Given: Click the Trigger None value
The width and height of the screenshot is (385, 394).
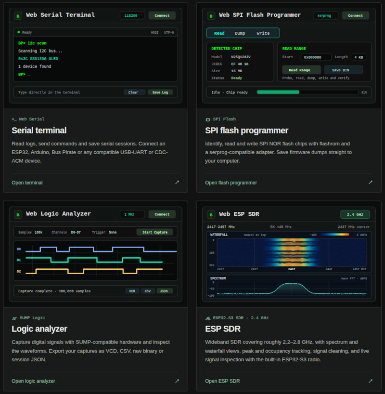Looking at the screenshot, I should pos(113,233).
